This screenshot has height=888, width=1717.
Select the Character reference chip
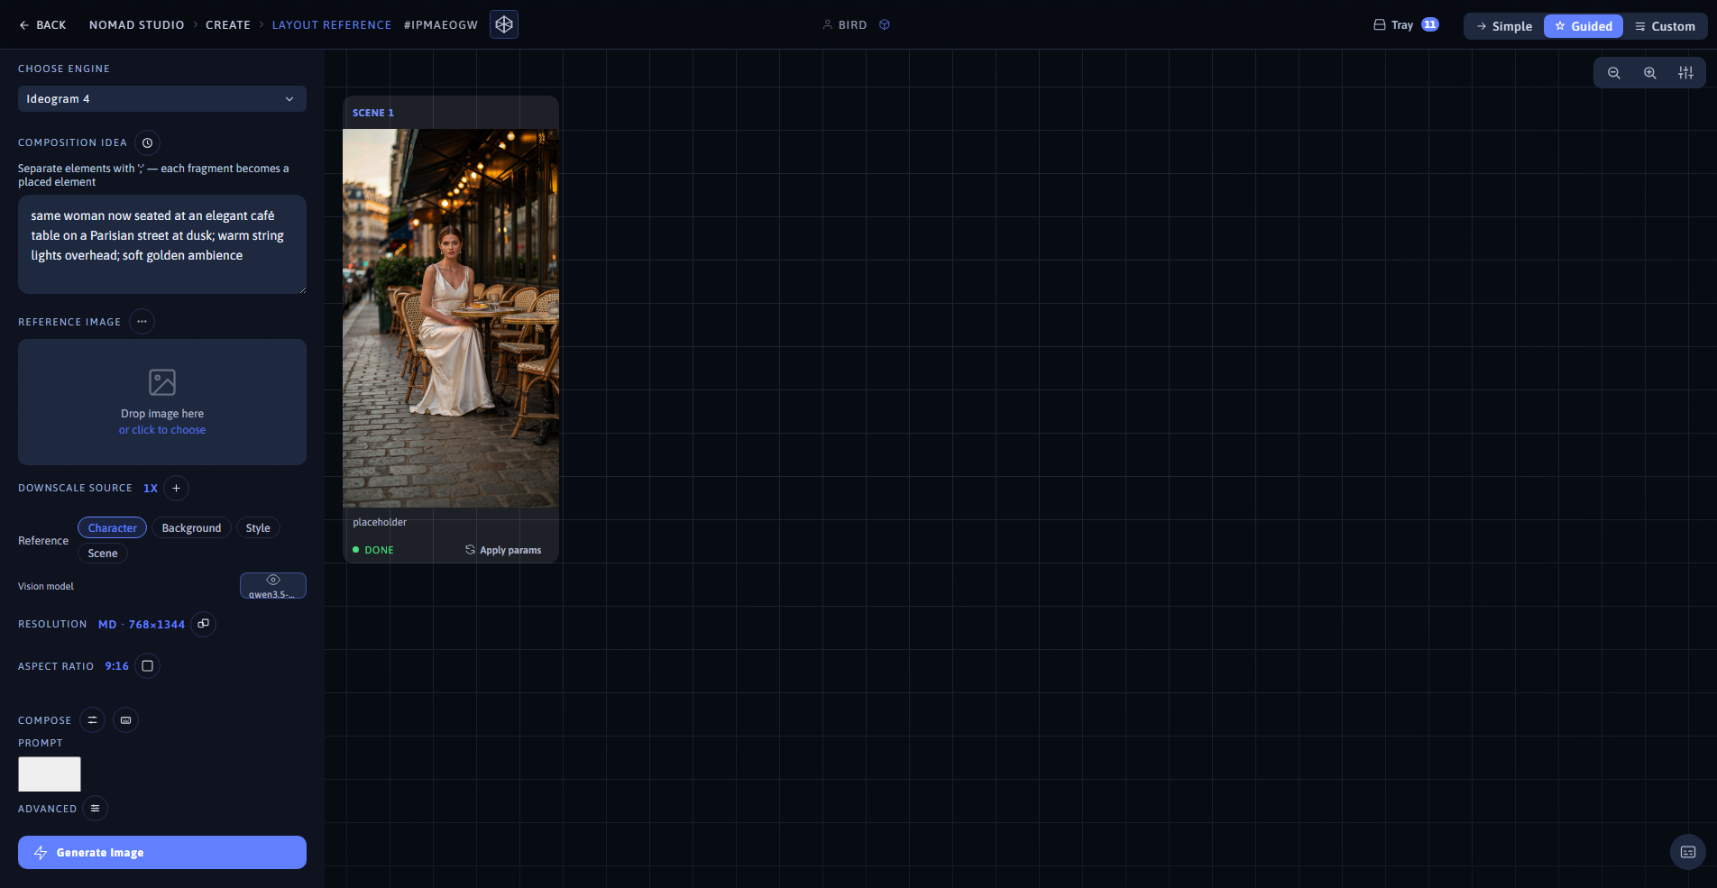[x=113, y=528]
